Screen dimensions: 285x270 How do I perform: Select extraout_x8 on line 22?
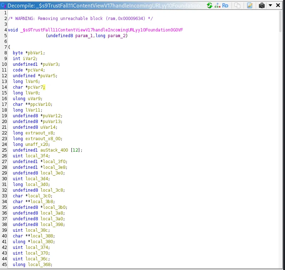click(x=39, y=133)
